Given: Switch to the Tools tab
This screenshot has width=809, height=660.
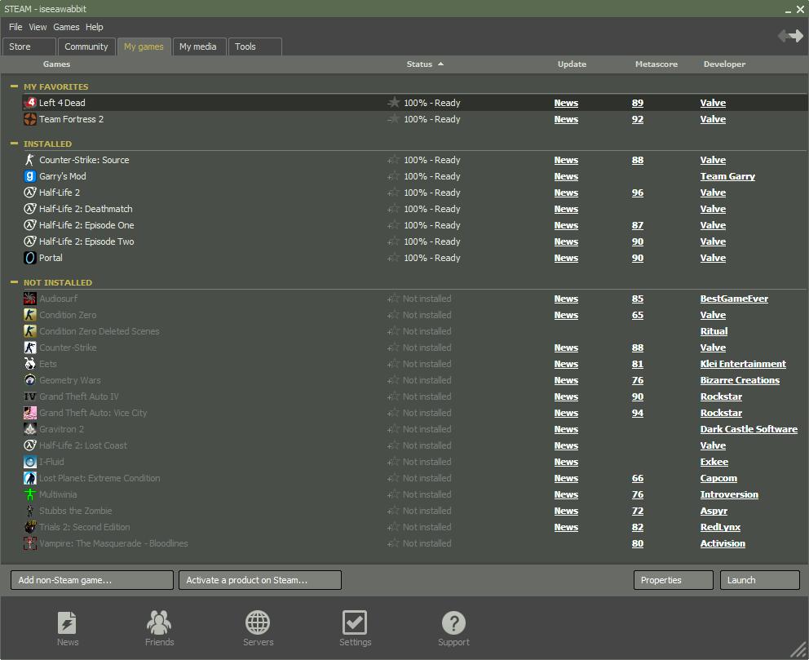Looking at the screenshot, I should tap(255, 47).
